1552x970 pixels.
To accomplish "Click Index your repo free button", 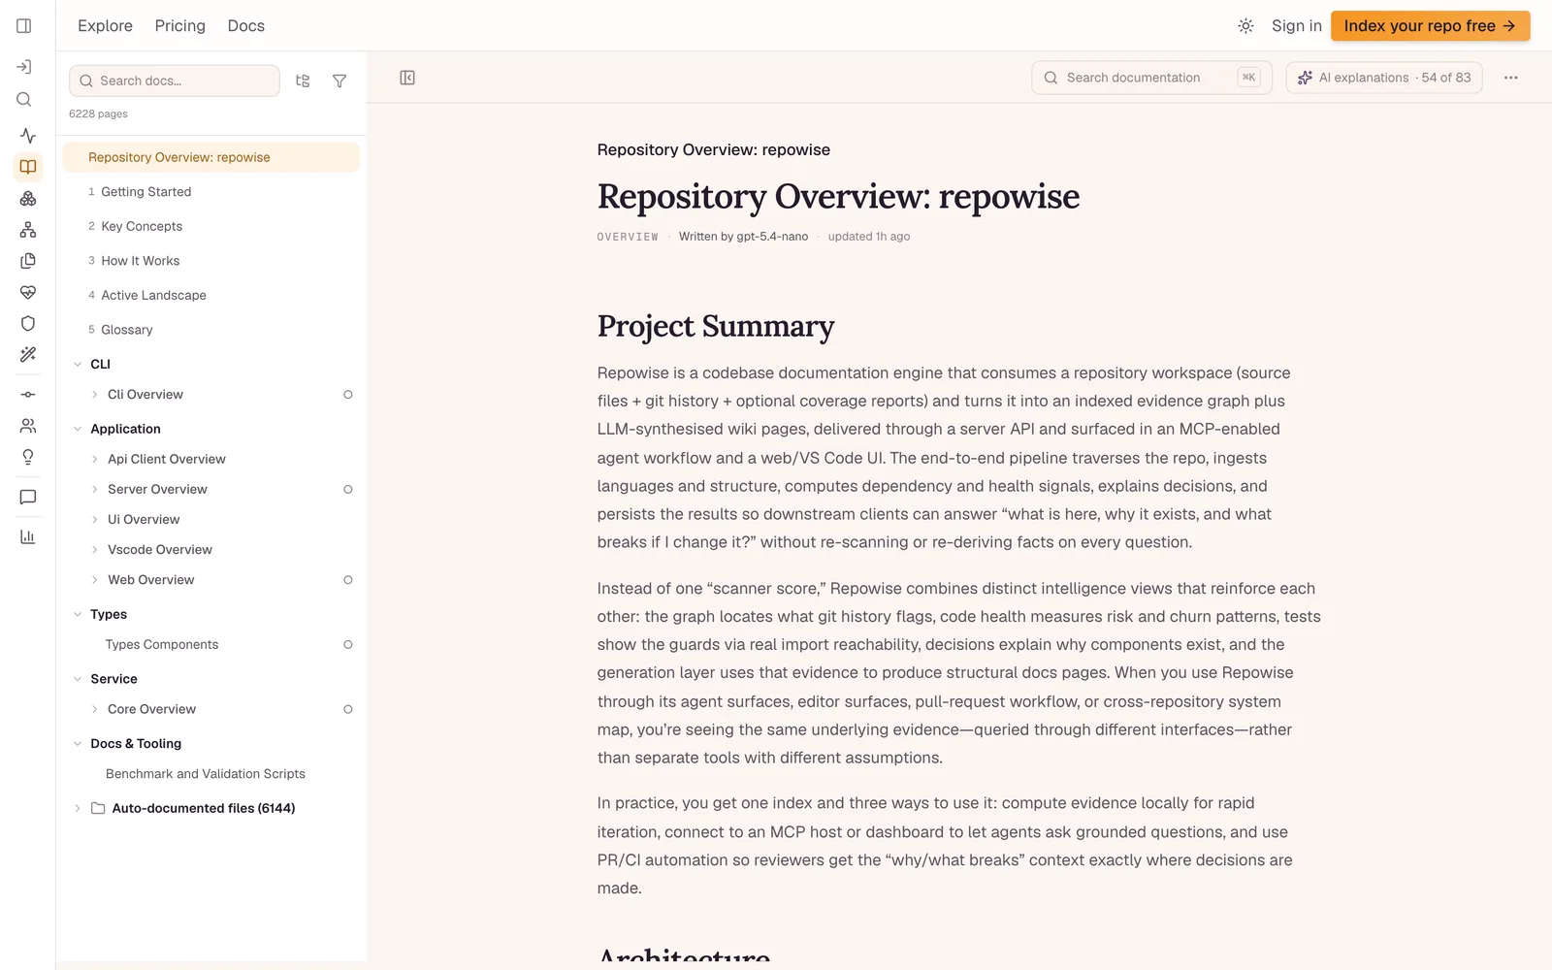I will tap(1431, 26).
